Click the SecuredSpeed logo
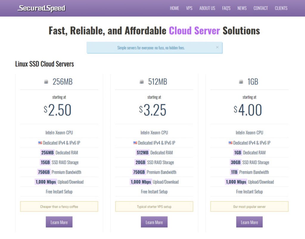 41,8
